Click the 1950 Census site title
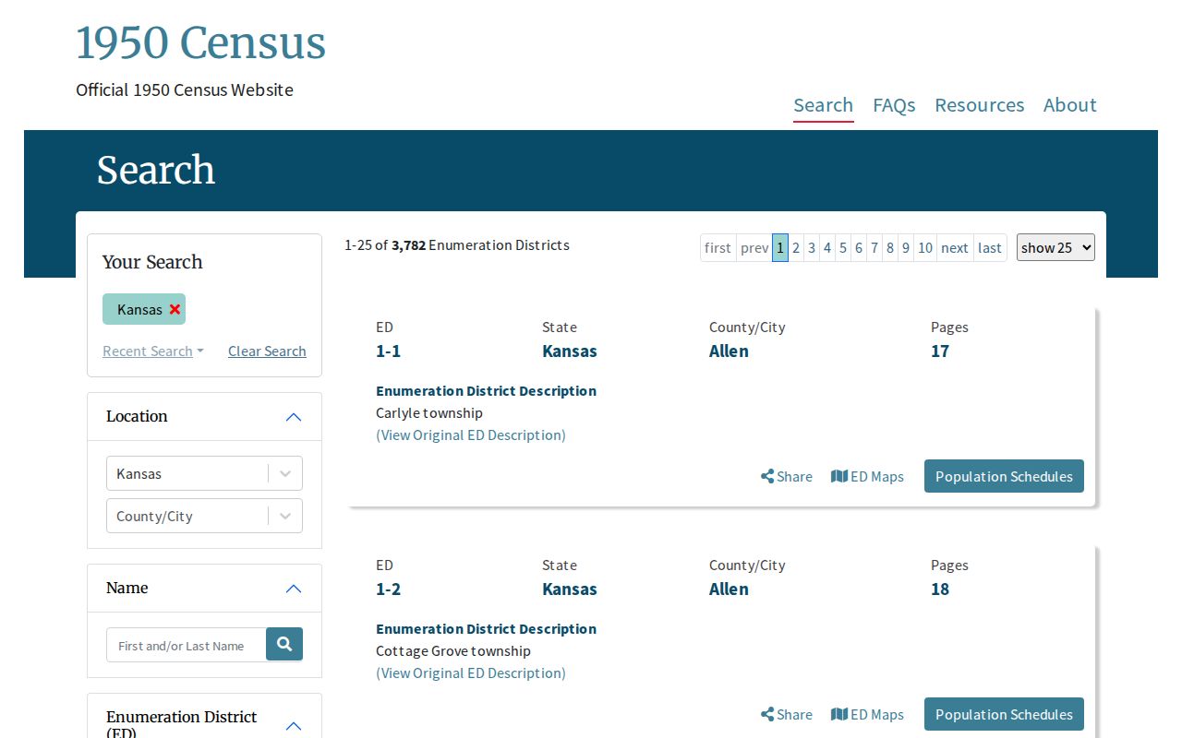1182x738 pixels. coord(201,43)
